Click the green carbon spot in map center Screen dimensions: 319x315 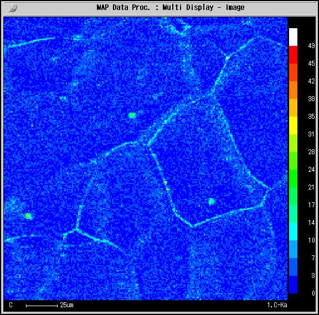132,116
